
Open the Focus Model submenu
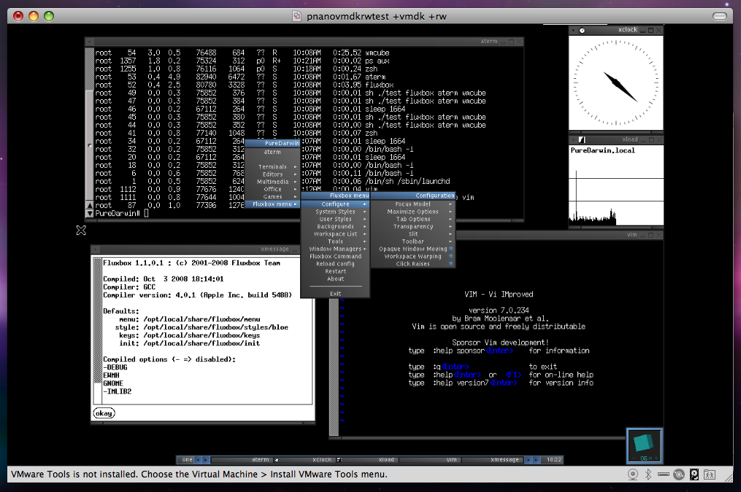pyautogui.click(x=413, y=204)
